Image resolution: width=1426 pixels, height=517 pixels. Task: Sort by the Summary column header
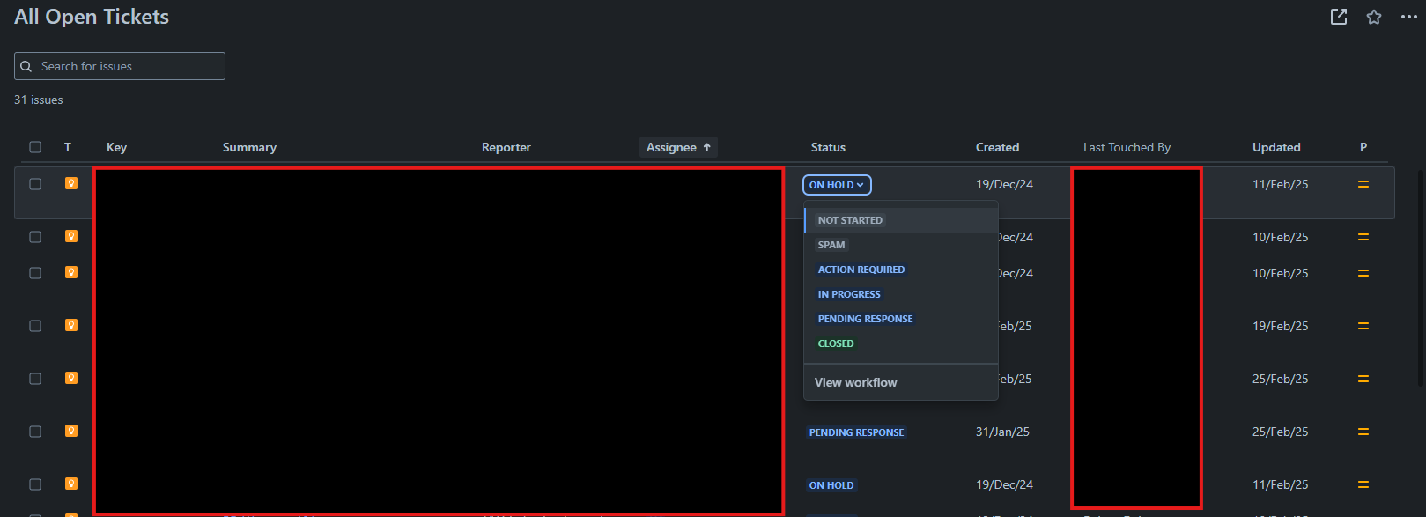pos(249,147)
